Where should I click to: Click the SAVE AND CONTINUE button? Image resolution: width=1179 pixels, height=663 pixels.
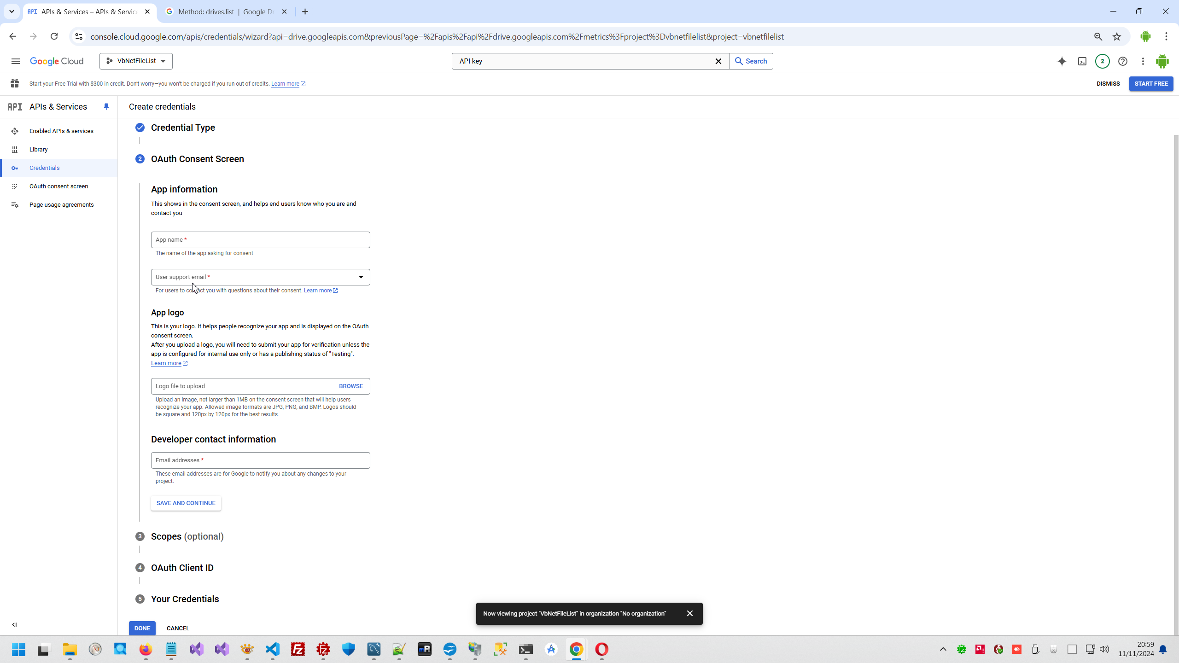[x=186, y=503]
